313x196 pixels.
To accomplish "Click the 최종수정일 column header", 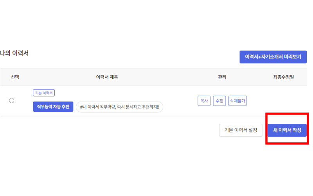I will point(283,77).
